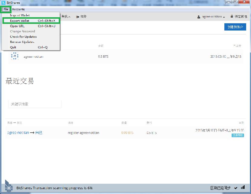Open the agree-notitan account row name
The height and width of the screenshot is (194, 251).
[x=33, y=57]
